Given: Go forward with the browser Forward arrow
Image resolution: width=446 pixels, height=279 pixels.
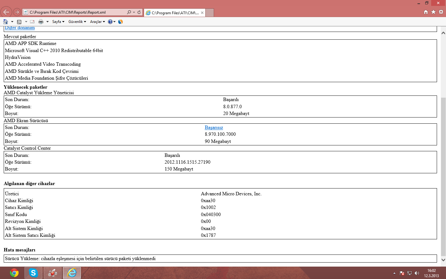Looking at the screenshot, I should (17, 12).
